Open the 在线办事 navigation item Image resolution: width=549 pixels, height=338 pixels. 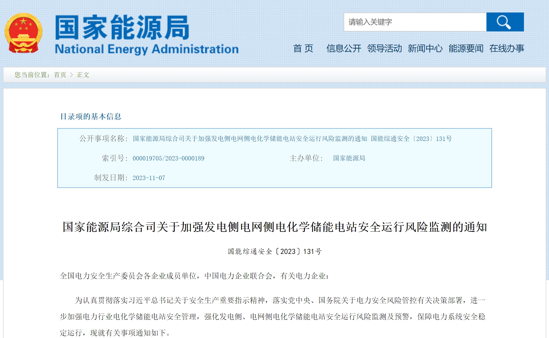point(507,48)
